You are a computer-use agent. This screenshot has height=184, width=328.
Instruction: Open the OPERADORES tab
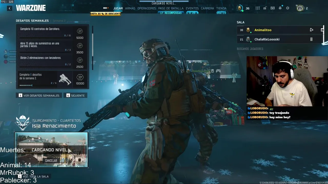click(147, 8)
